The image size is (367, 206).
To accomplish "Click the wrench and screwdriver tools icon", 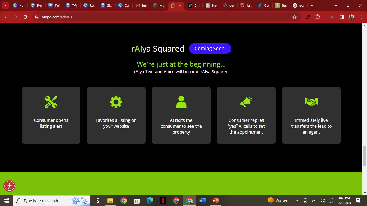I will 51,102.
